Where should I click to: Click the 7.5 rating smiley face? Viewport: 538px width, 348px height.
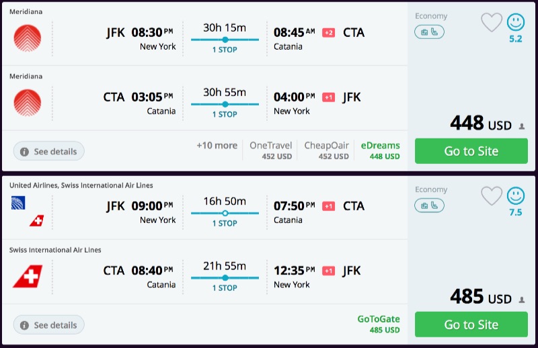pyautogui.click(x=516, y=195)
